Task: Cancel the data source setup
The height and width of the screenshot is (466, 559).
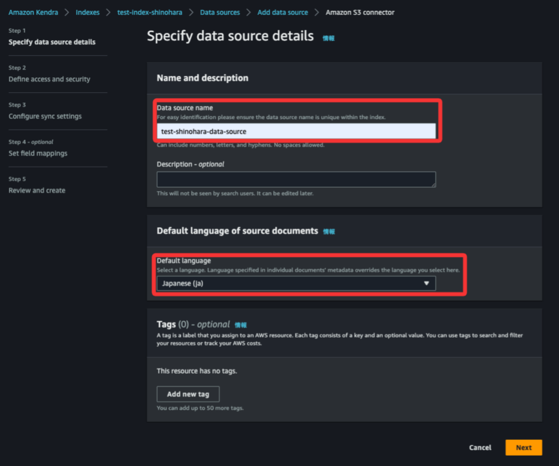Action: click(x=480, y=447)
